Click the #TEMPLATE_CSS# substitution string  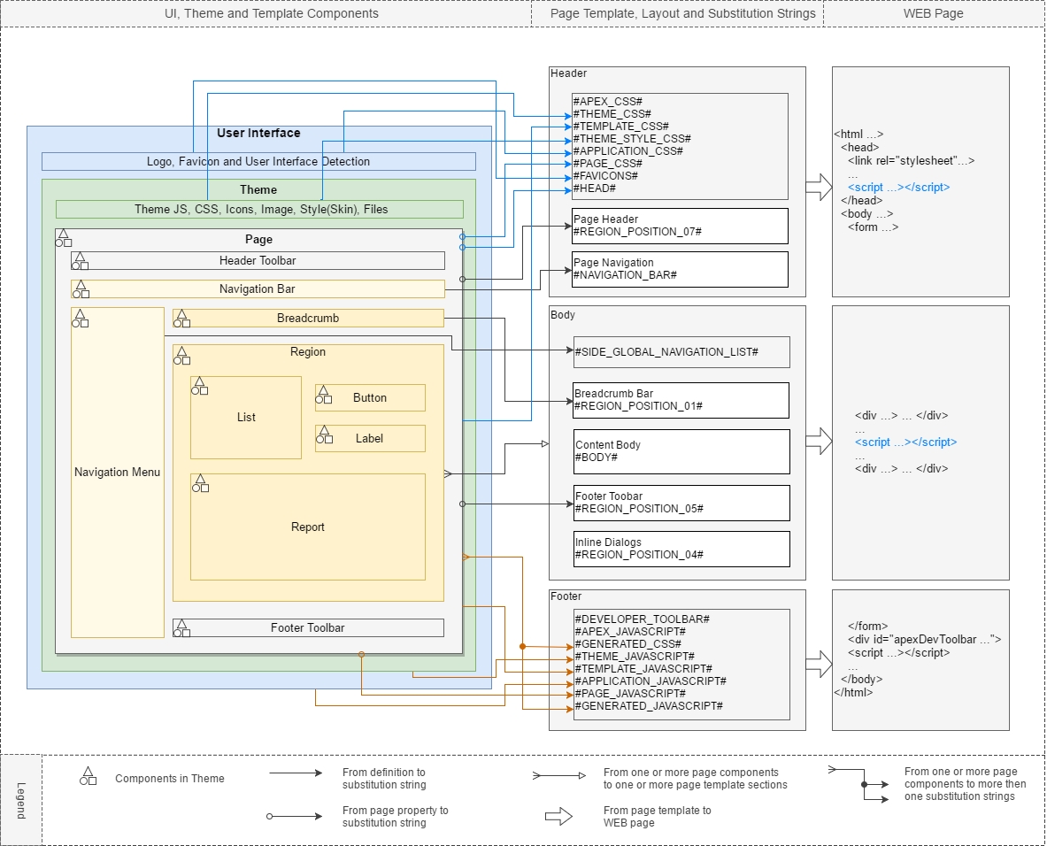(621, 127)
